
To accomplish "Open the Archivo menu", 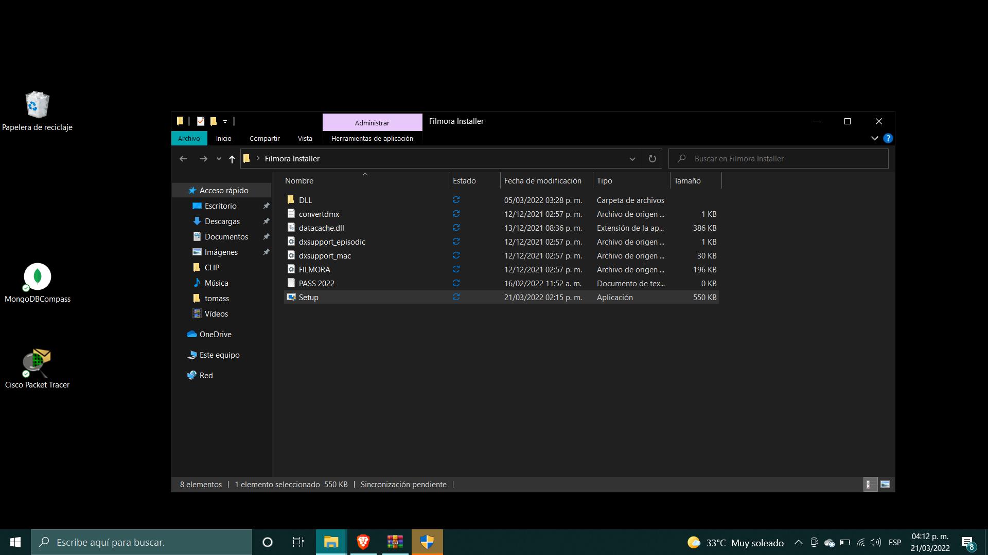I will tap(189, 138).
